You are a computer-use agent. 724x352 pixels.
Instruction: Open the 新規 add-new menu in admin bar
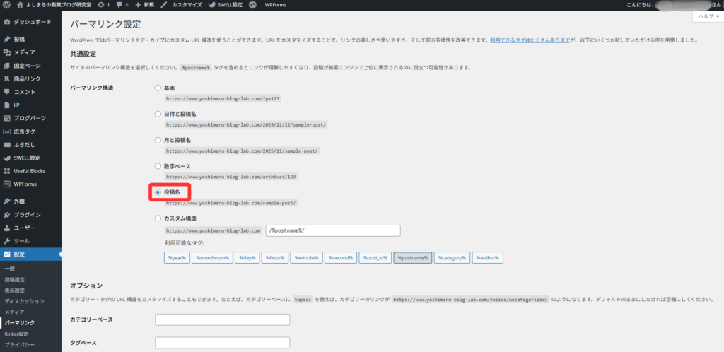point(144,4)
